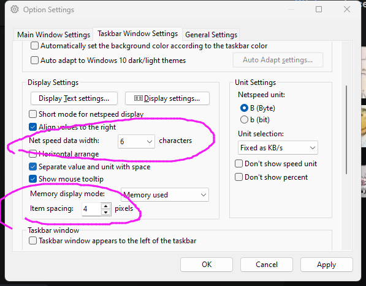
Task: Uncheck Align values to the right
Action: click(x=32, y=127)
